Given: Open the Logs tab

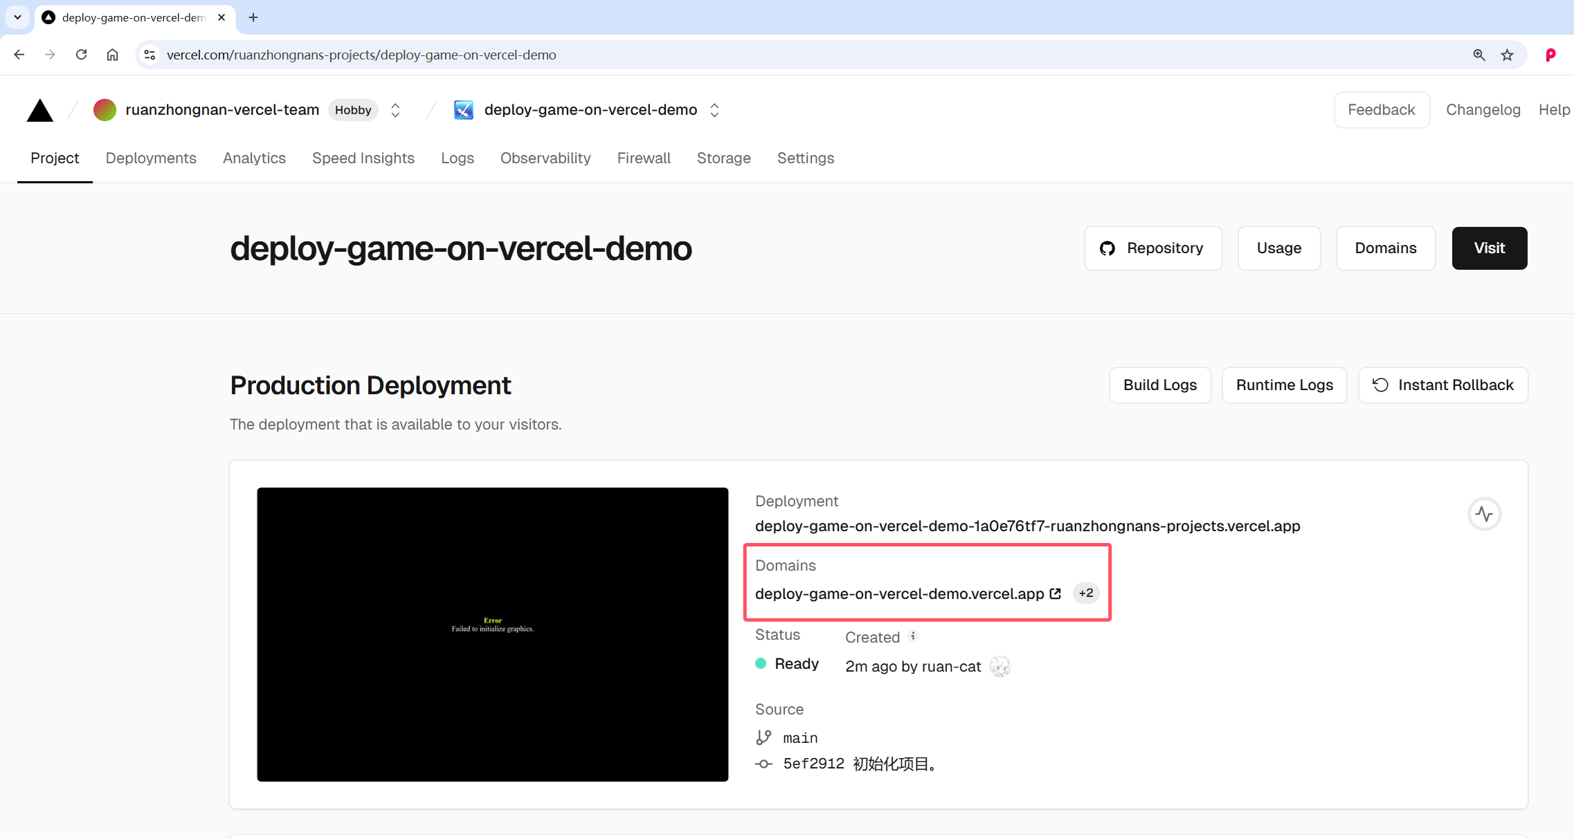Looking at the screenshot, I should pos(458,158).
